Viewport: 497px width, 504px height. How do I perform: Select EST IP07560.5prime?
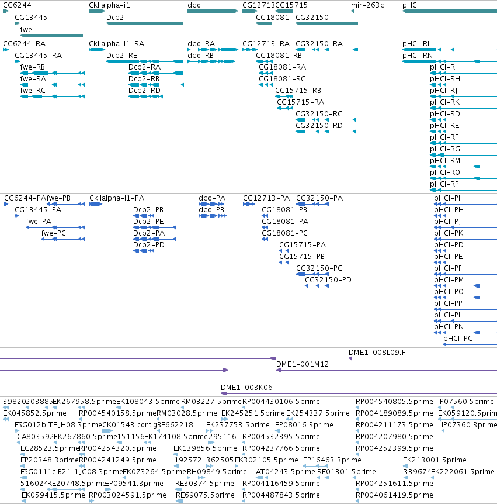click(468, 408)
